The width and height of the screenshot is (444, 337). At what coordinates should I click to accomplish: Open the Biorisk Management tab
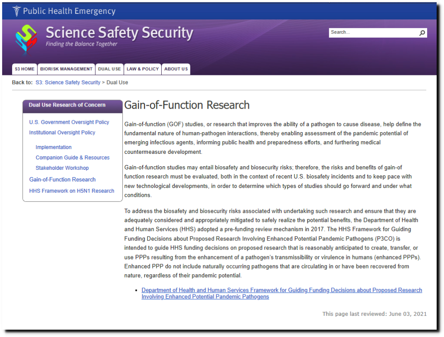point(66,69)
